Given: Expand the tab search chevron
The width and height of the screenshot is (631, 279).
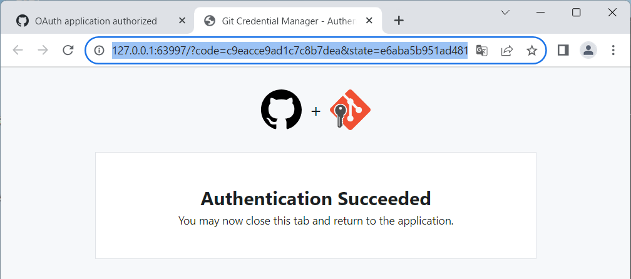Looking at the screenshot, I should click(x=505, y=13).
